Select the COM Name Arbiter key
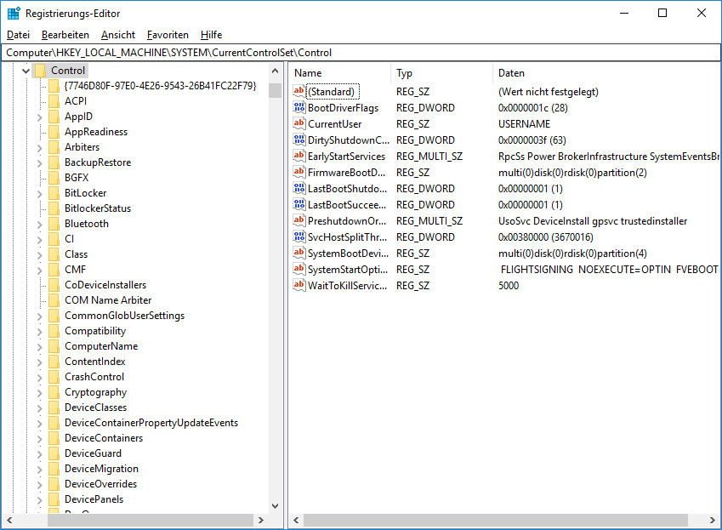Screen dimensions: 722x530 108,299
